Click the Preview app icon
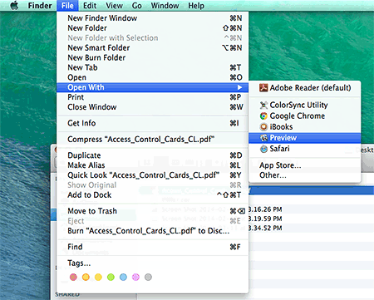This screenshot has width=374, height=300. (x=263, y=138)
